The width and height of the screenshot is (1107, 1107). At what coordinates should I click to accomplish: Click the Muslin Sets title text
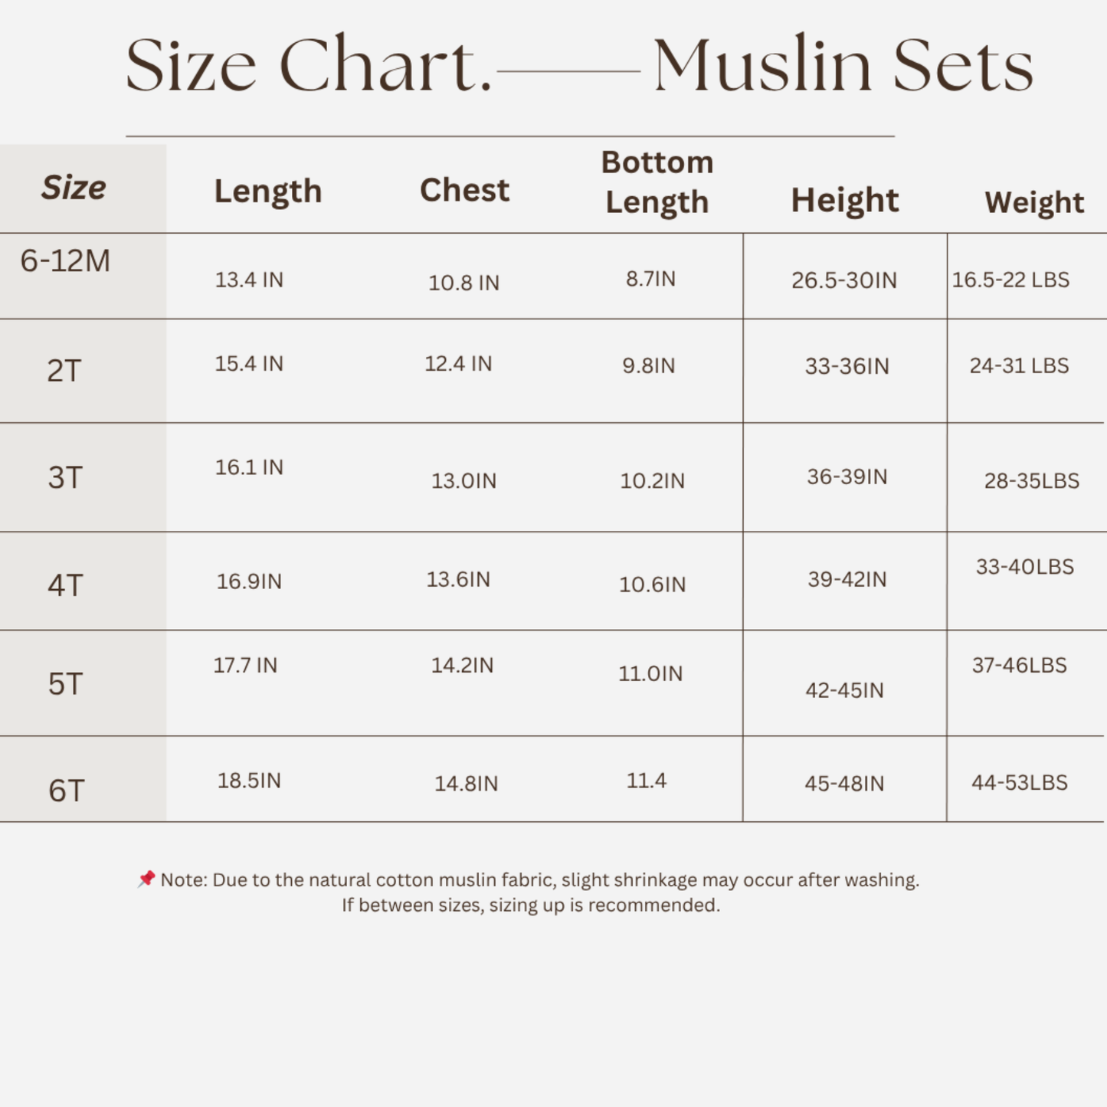(x=843, y=65)
